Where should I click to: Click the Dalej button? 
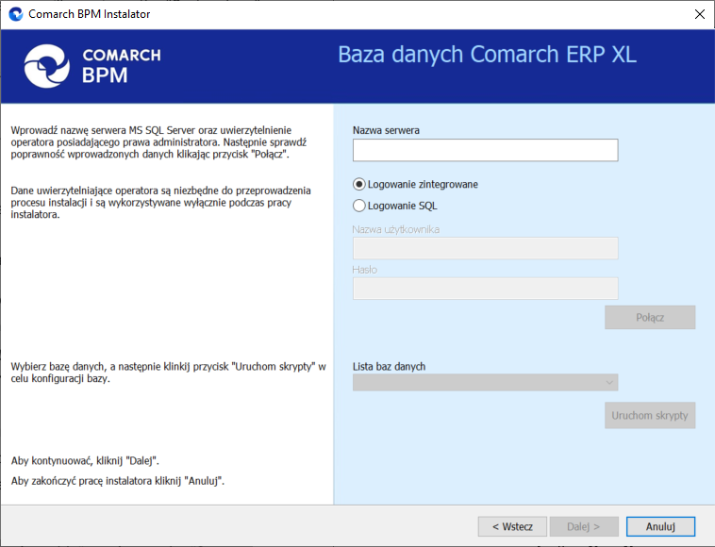tap(584, 526)
